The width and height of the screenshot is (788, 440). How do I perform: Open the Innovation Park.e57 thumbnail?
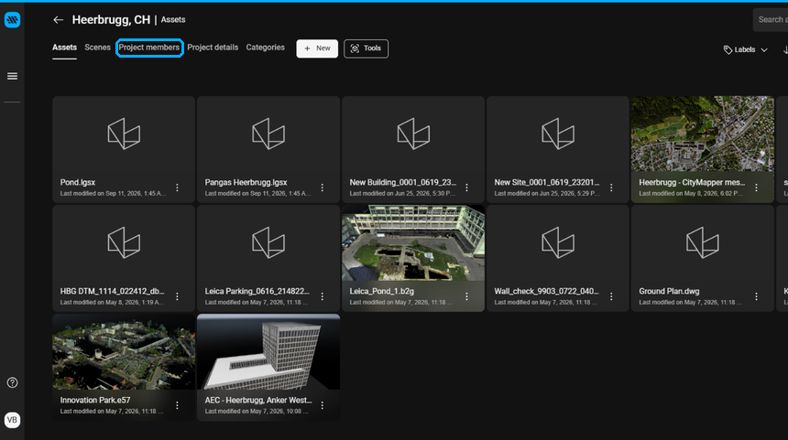[x=124, y=351]
